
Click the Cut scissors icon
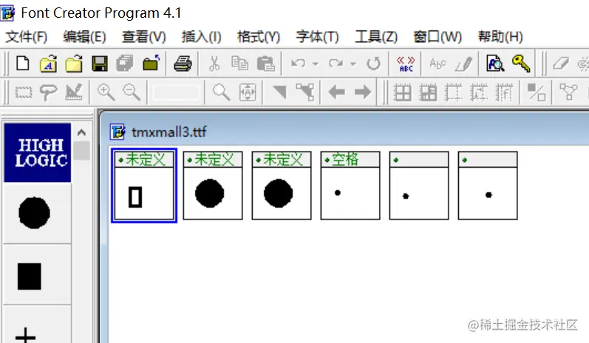point(214,64)
